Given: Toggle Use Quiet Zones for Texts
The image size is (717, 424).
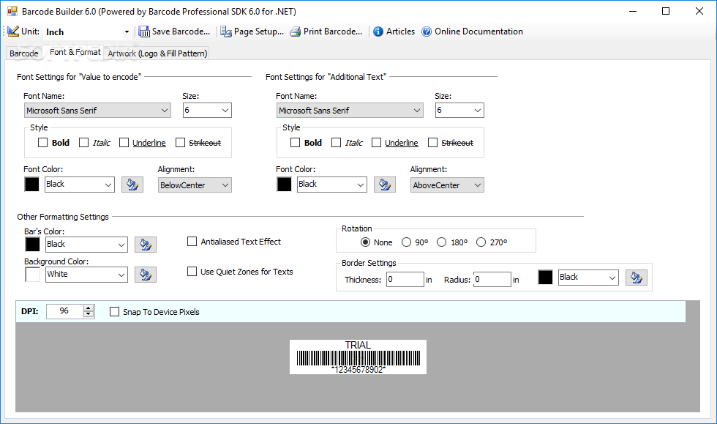Looking at the screenshot, I should pos(192,272).
